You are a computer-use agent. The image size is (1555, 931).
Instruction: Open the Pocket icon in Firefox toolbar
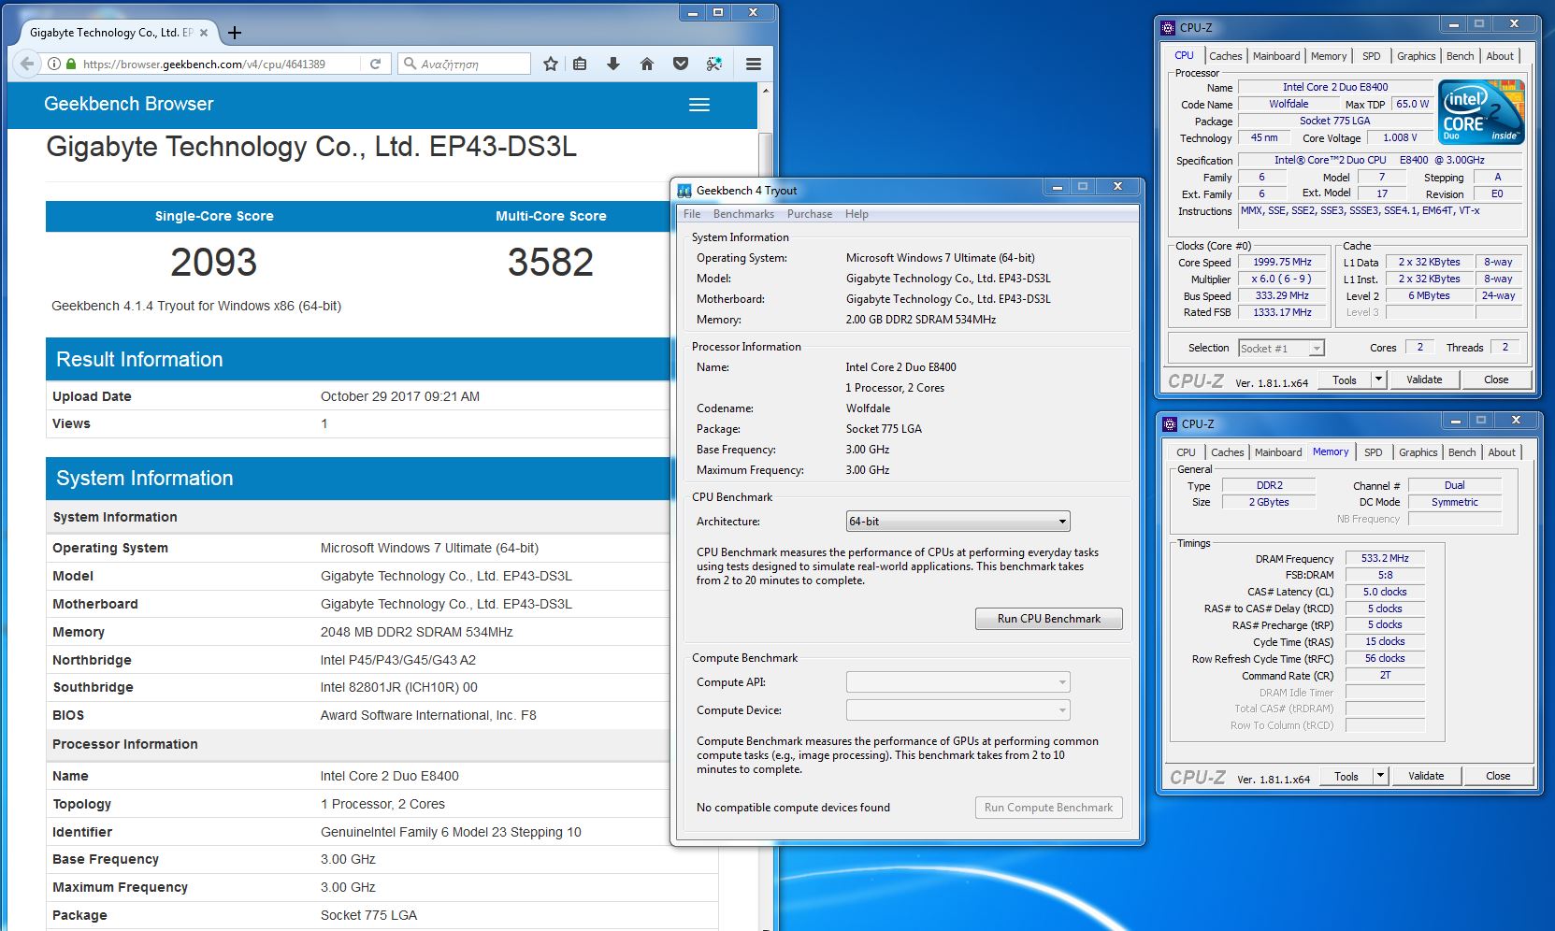(681, 64)
